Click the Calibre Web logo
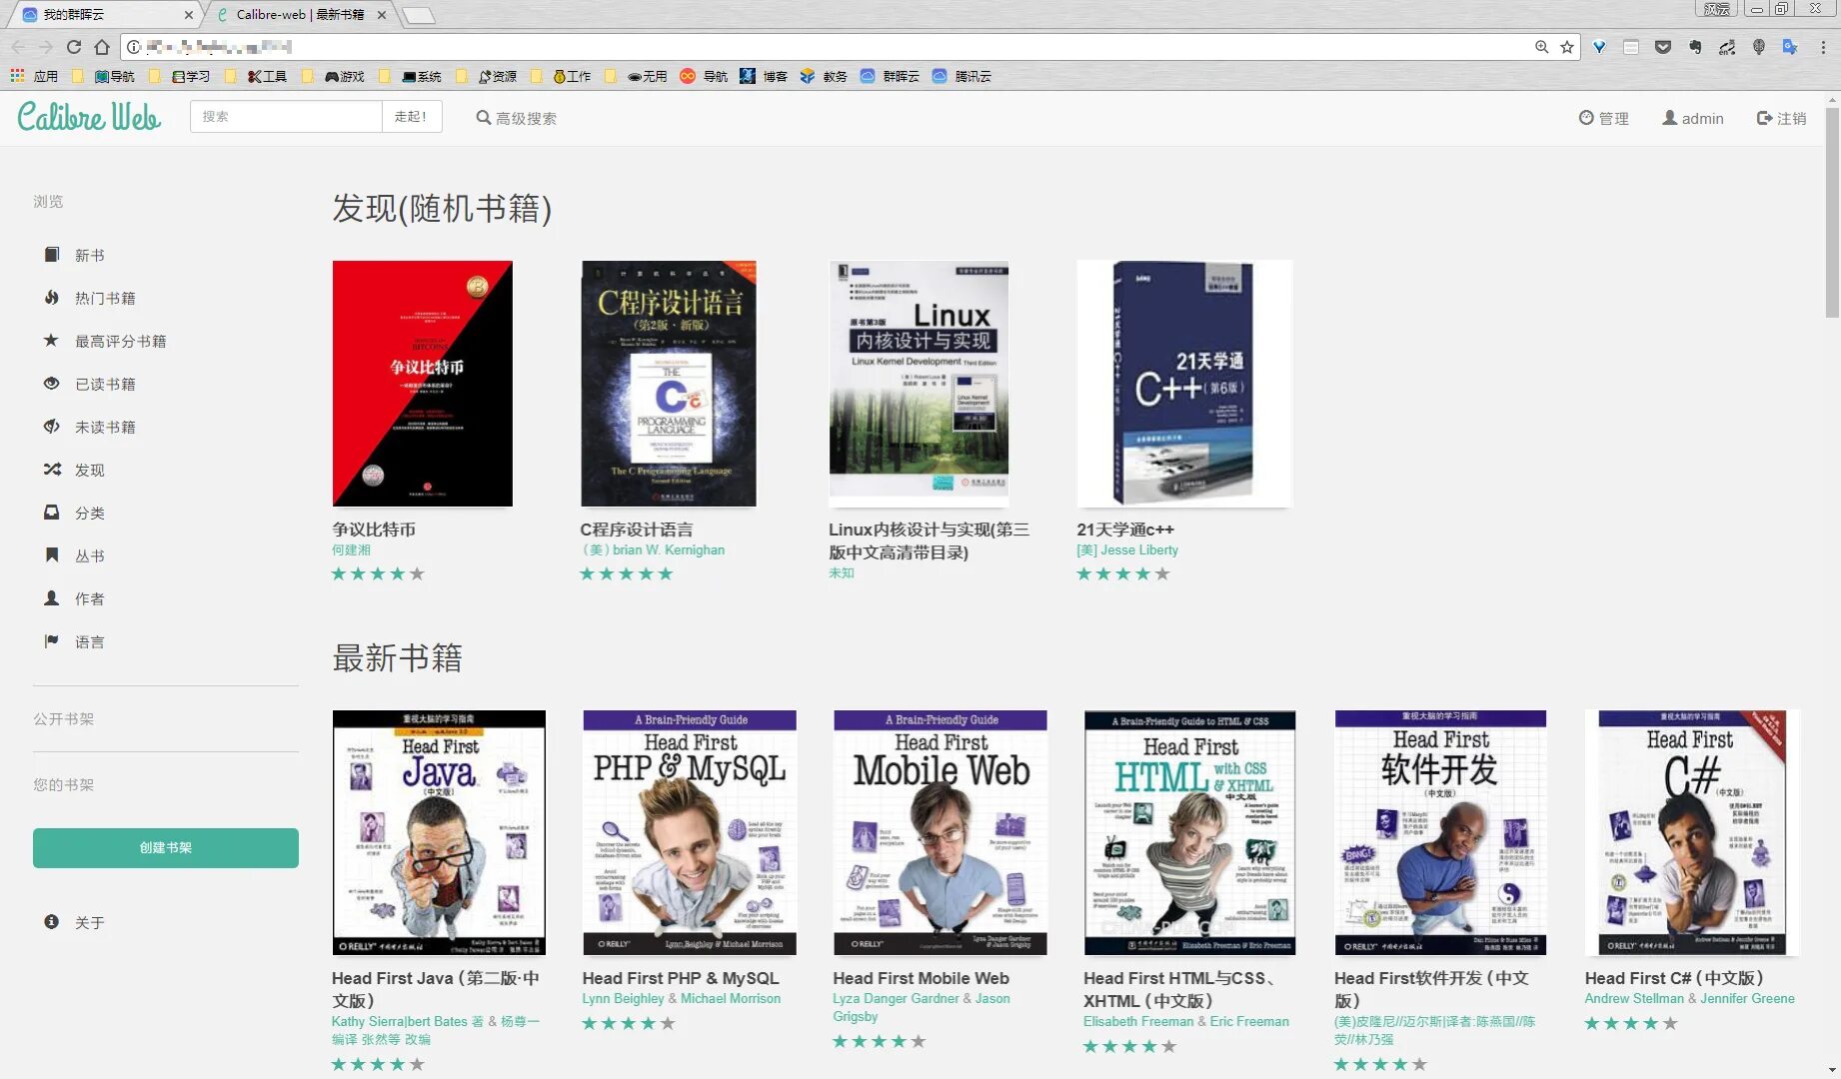This screenshot has width=1841, height=1079. pos(89,117)
